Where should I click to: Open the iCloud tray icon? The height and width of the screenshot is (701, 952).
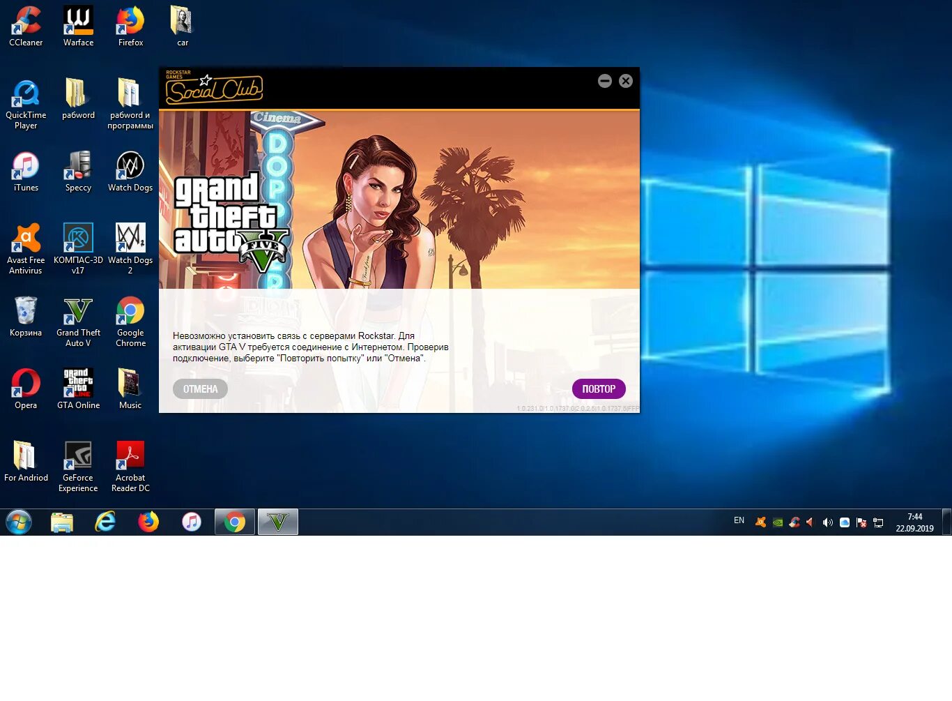pos(845,522)
